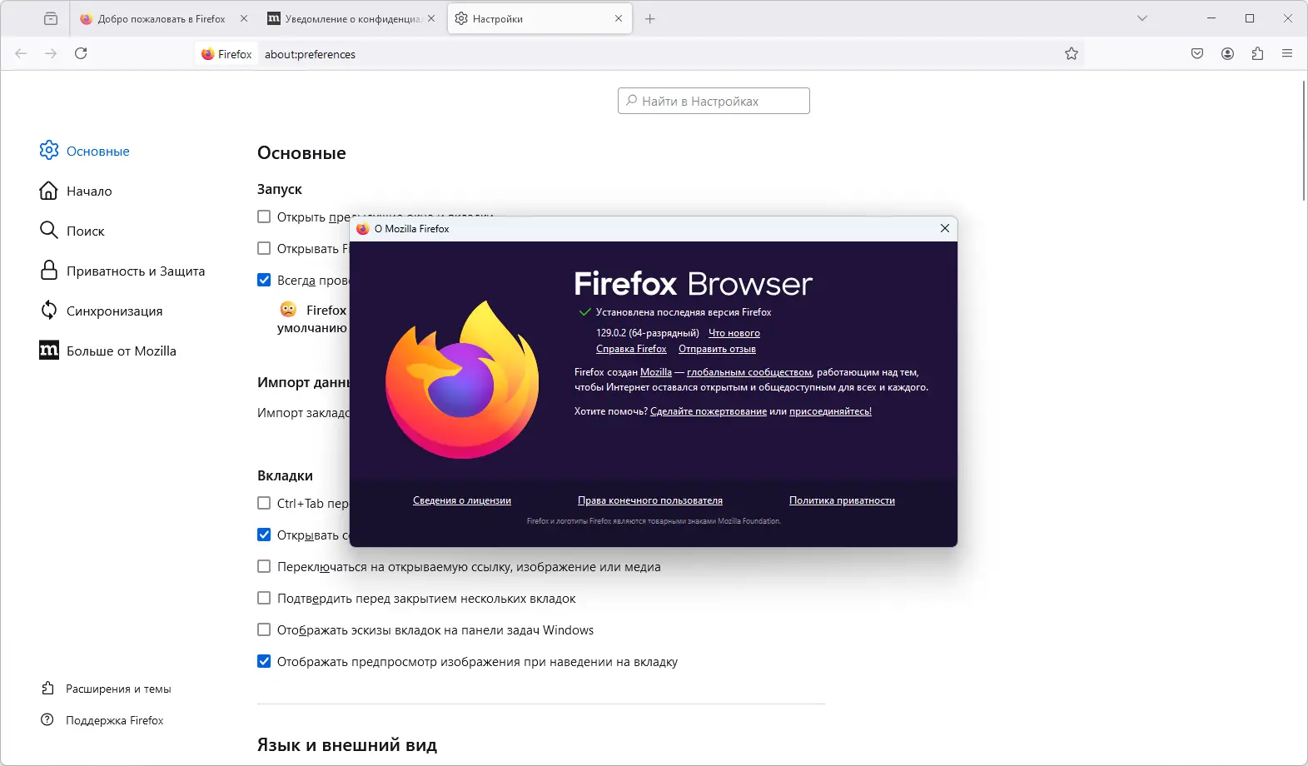The image size is (1308, 766).
Task: Open the "Политика приватности" link
Action: (x=842, y=500)
